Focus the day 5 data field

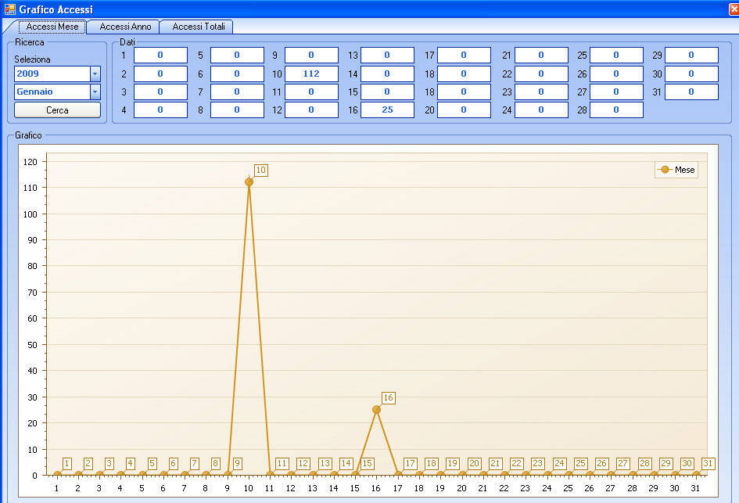(x=237, y=56)
